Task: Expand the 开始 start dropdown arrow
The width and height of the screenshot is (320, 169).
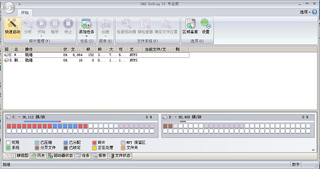Action: [x=41, y=36]
